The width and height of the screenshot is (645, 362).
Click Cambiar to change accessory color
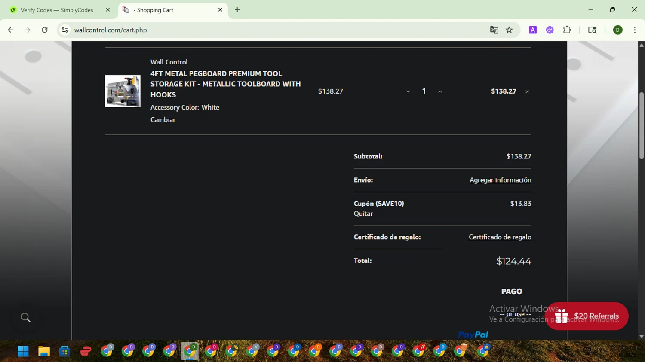coord(163,120)
